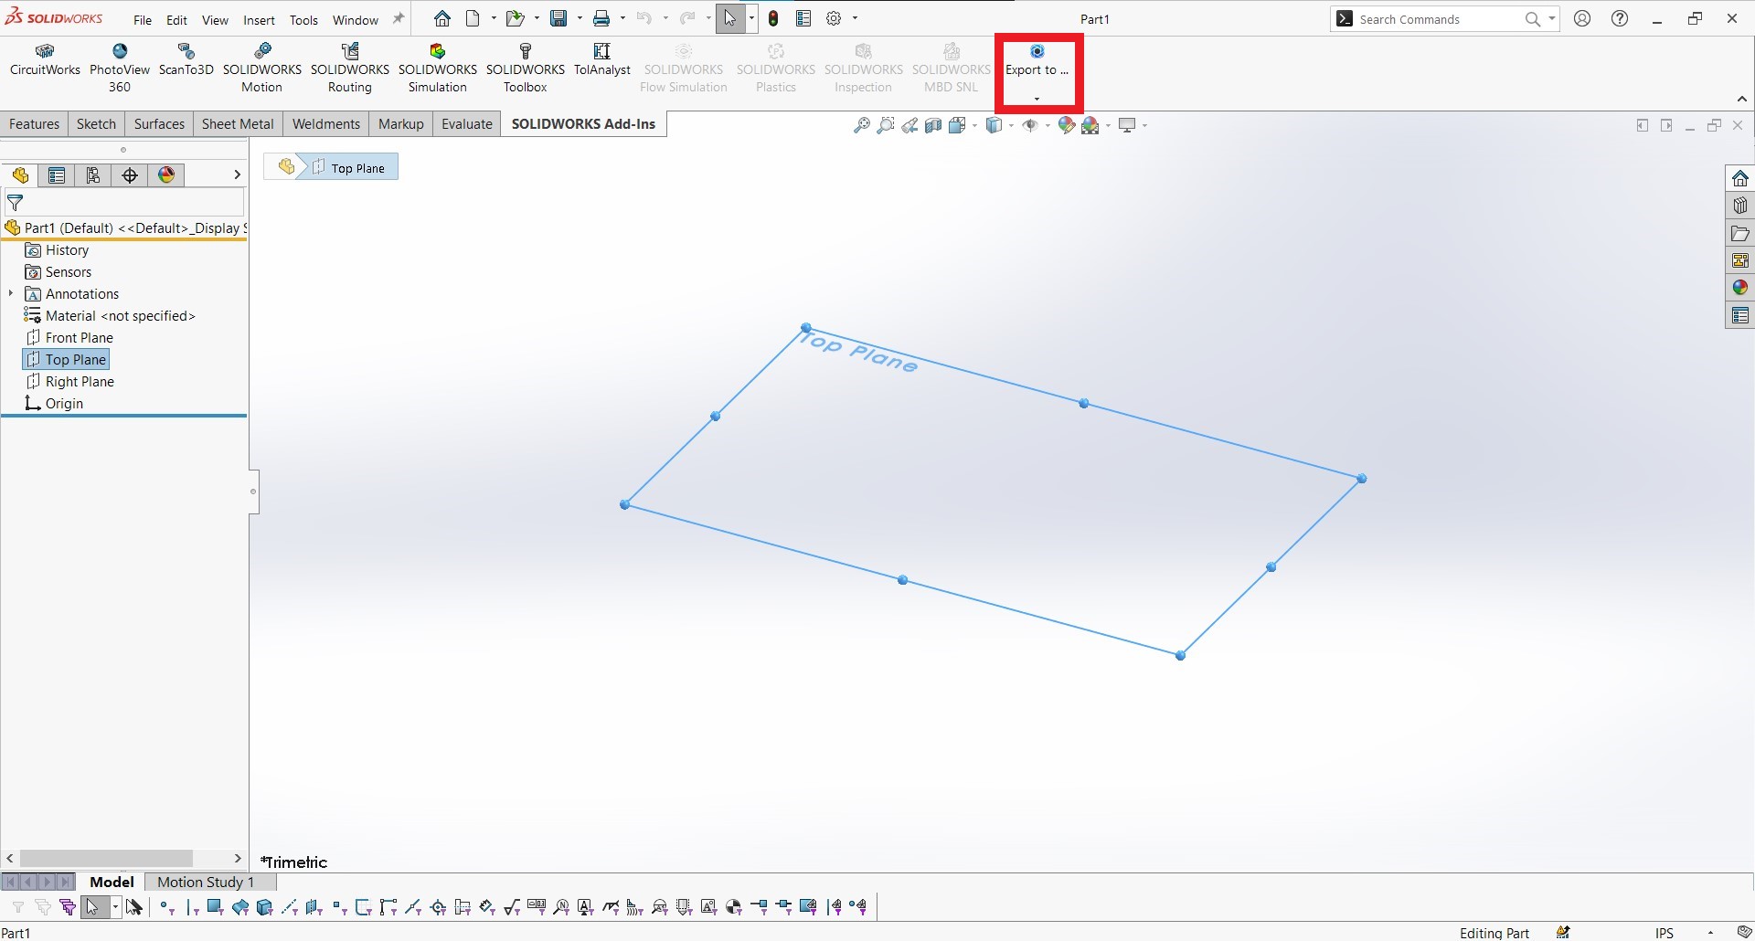Open the PropertyManager tab icon

pos(57,175)
